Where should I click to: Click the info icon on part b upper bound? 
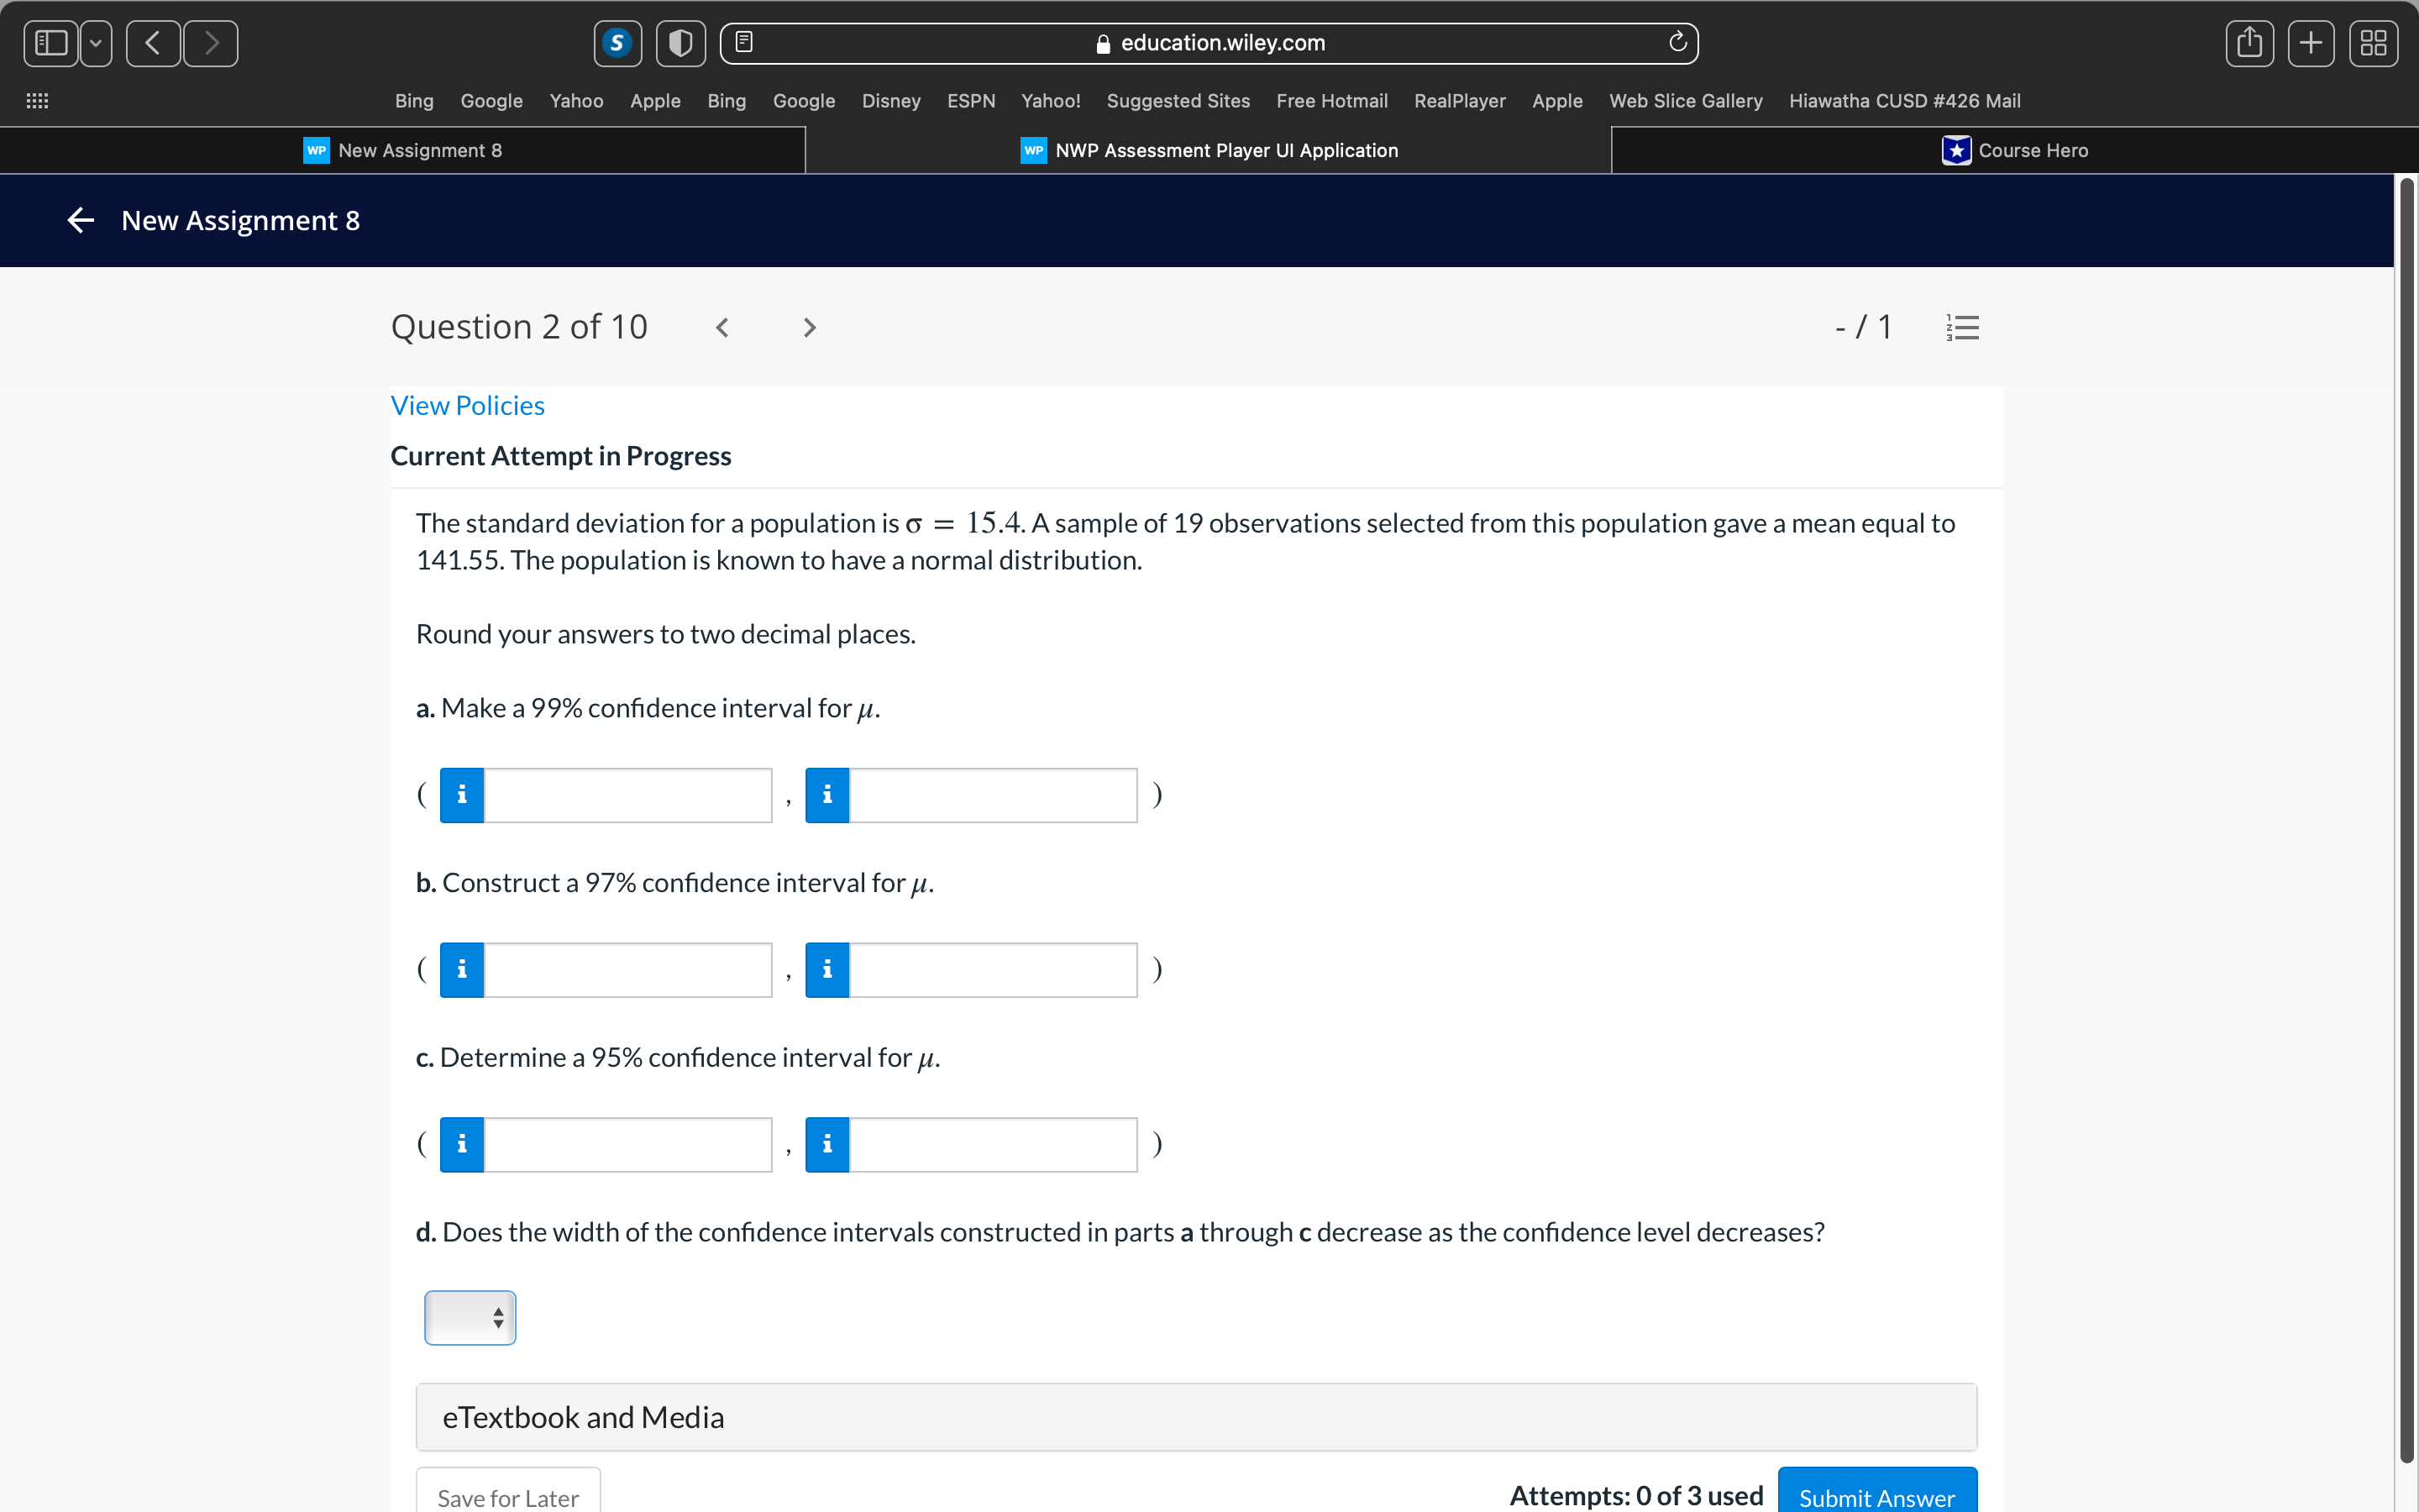pos(826,969)
